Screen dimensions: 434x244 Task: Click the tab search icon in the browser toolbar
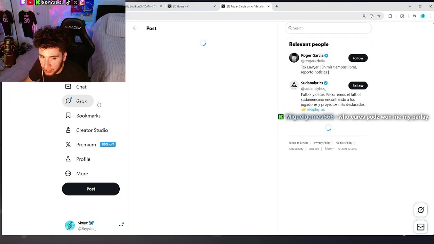(402, 16)
